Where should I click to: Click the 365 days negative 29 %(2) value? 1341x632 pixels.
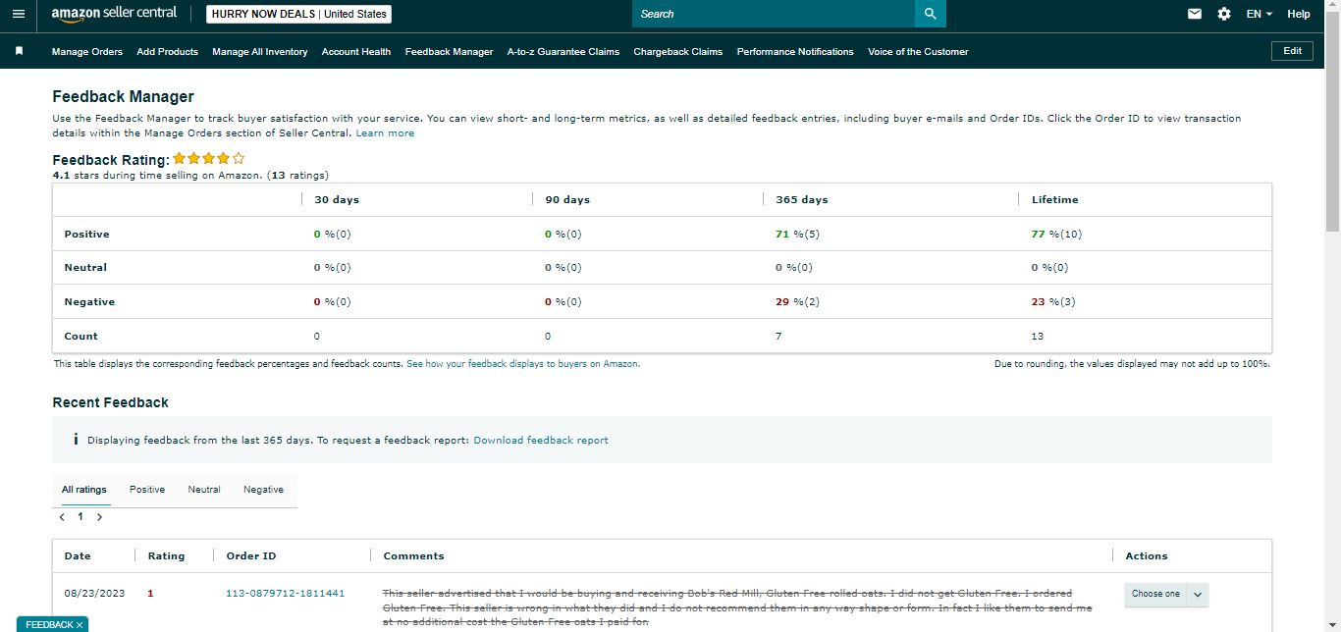tap(797, 301)
